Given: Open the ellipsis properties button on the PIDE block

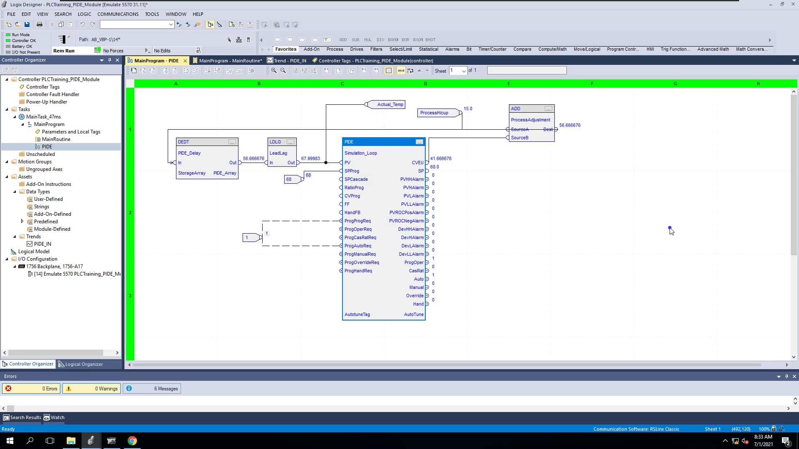Looking at the screenshot, I should 419,142.
